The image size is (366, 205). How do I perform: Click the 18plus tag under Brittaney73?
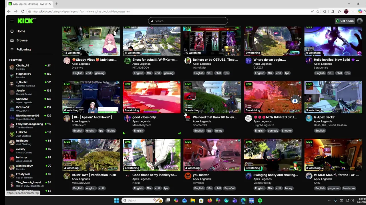click(111, 131)
